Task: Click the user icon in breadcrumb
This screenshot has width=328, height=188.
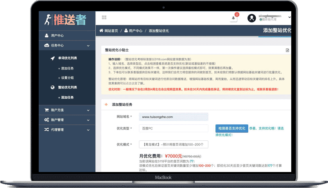Action: [x=126, y=31]
